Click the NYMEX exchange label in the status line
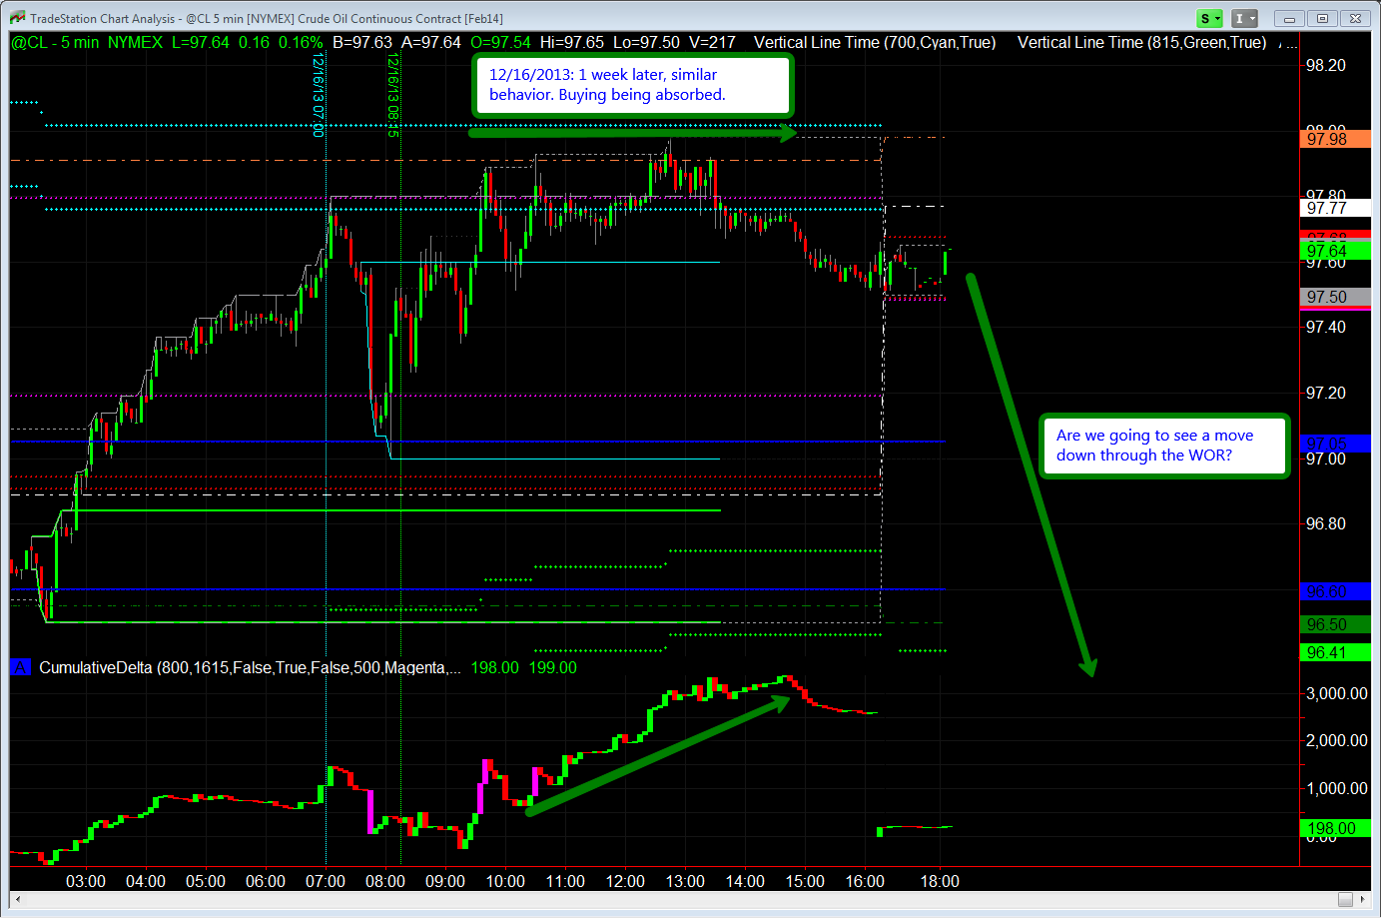 coord(135,42)
